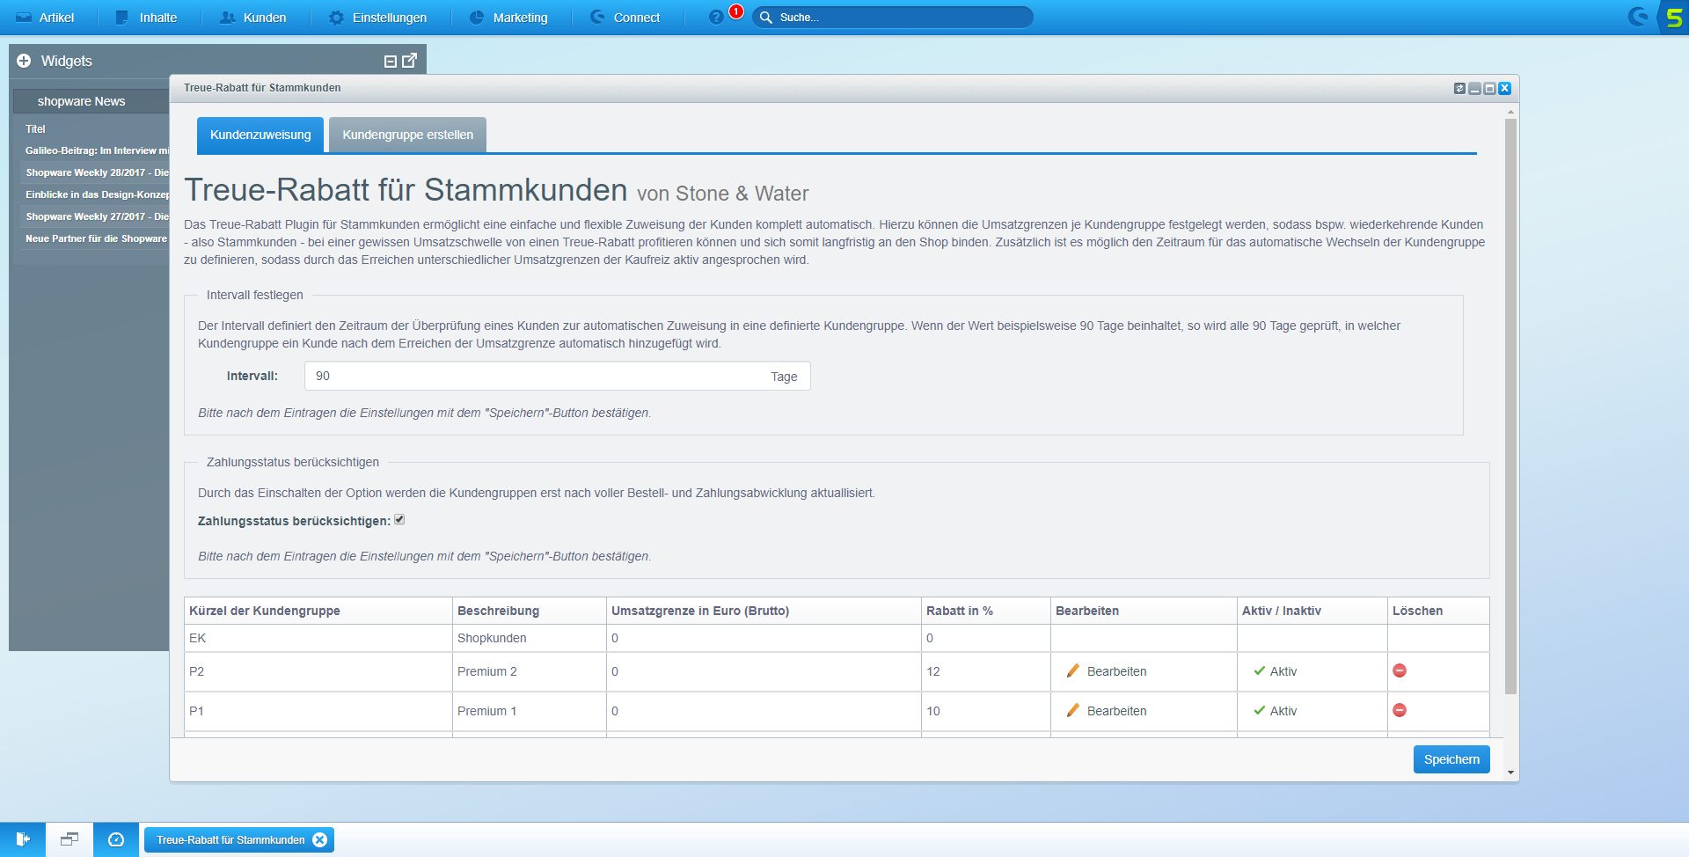1689x857 pixels.
Task: Add a widget with the plus icon
Action: (24, 61)
